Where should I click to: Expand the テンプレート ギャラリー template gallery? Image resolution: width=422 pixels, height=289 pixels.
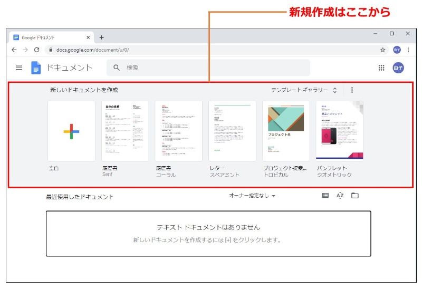pos(304,90)
